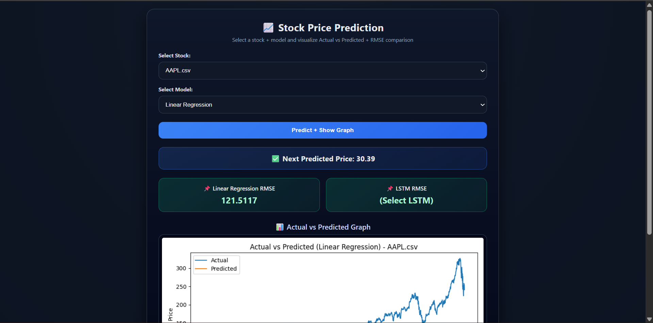The height and width of the screenshot is (323, 653).
Task: Click the 'Actual vs Predicted Graph' section heading
Action: click(328, 227)
